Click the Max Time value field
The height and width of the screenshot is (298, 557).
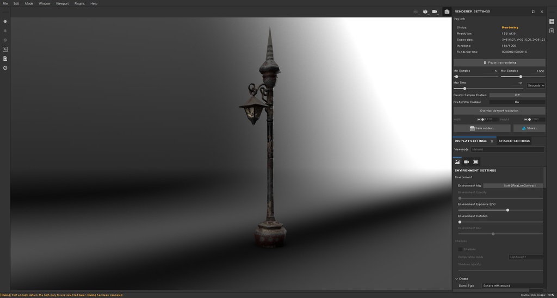(x=517, y=83)
